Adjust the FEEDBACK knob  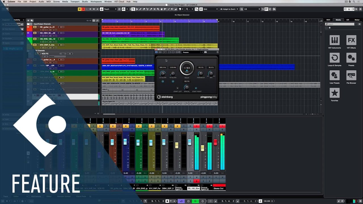(x=201, y=74)
